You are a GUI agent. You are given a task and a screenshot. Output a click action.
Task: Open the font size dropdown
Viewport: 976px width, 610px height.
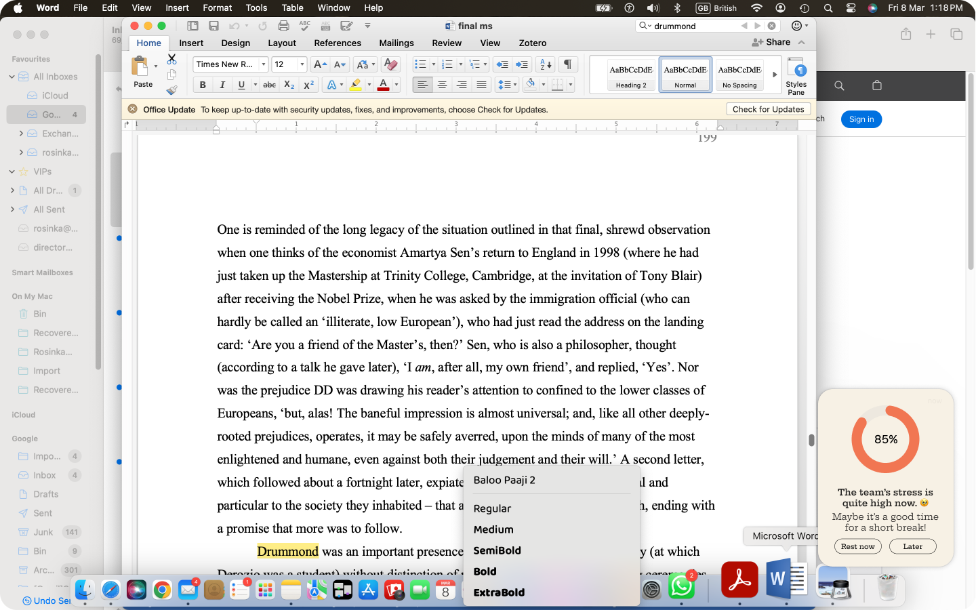click(302, 64)
